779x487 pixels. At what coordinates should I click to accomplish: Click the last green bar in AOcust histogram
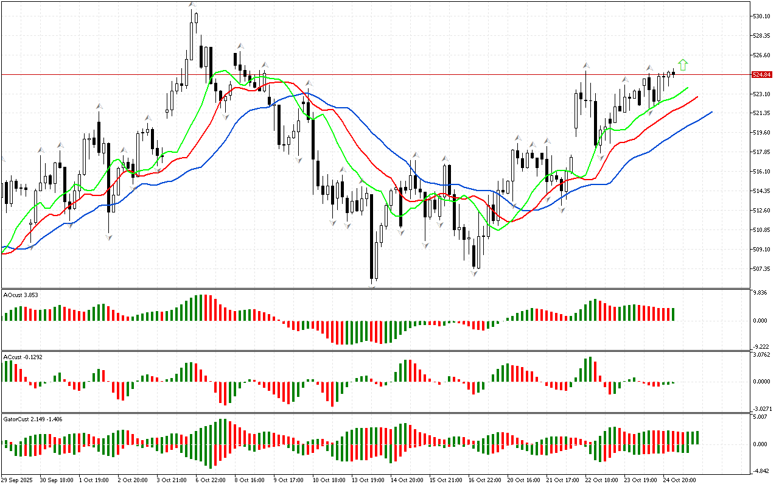click(x=674, y=314)
